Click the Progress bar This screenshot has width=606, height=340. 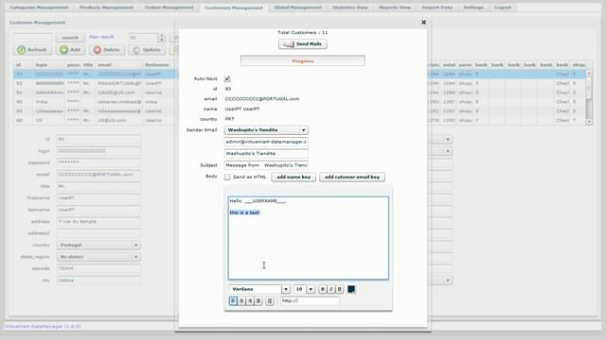(303, 60)
